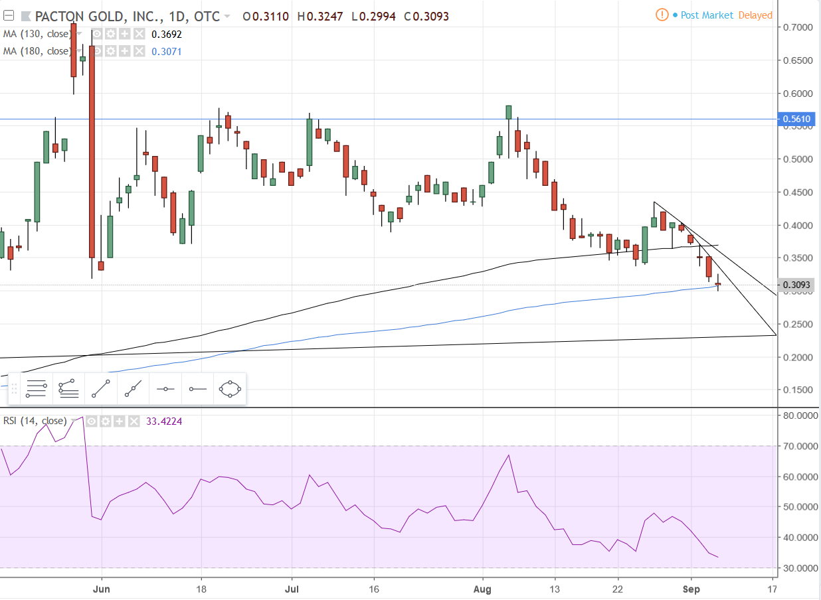The width and height of the screenshot is (821, 600).
Task: Click the Post Market status label
Action: (x=707, y=15)
